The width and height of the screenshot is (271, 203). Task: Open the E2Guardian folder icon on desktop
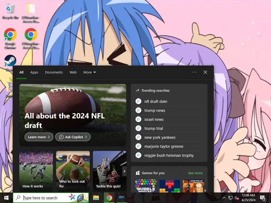(x=31, y=12)
